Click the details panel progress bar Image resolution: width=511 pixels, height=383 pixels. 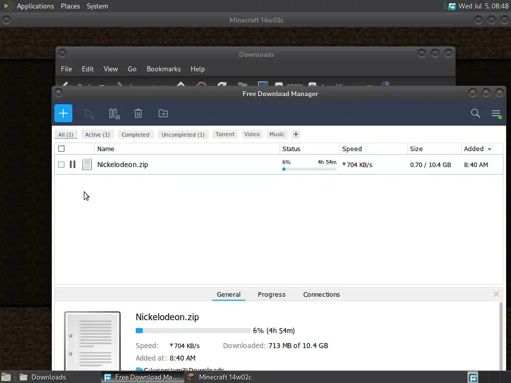193,331
